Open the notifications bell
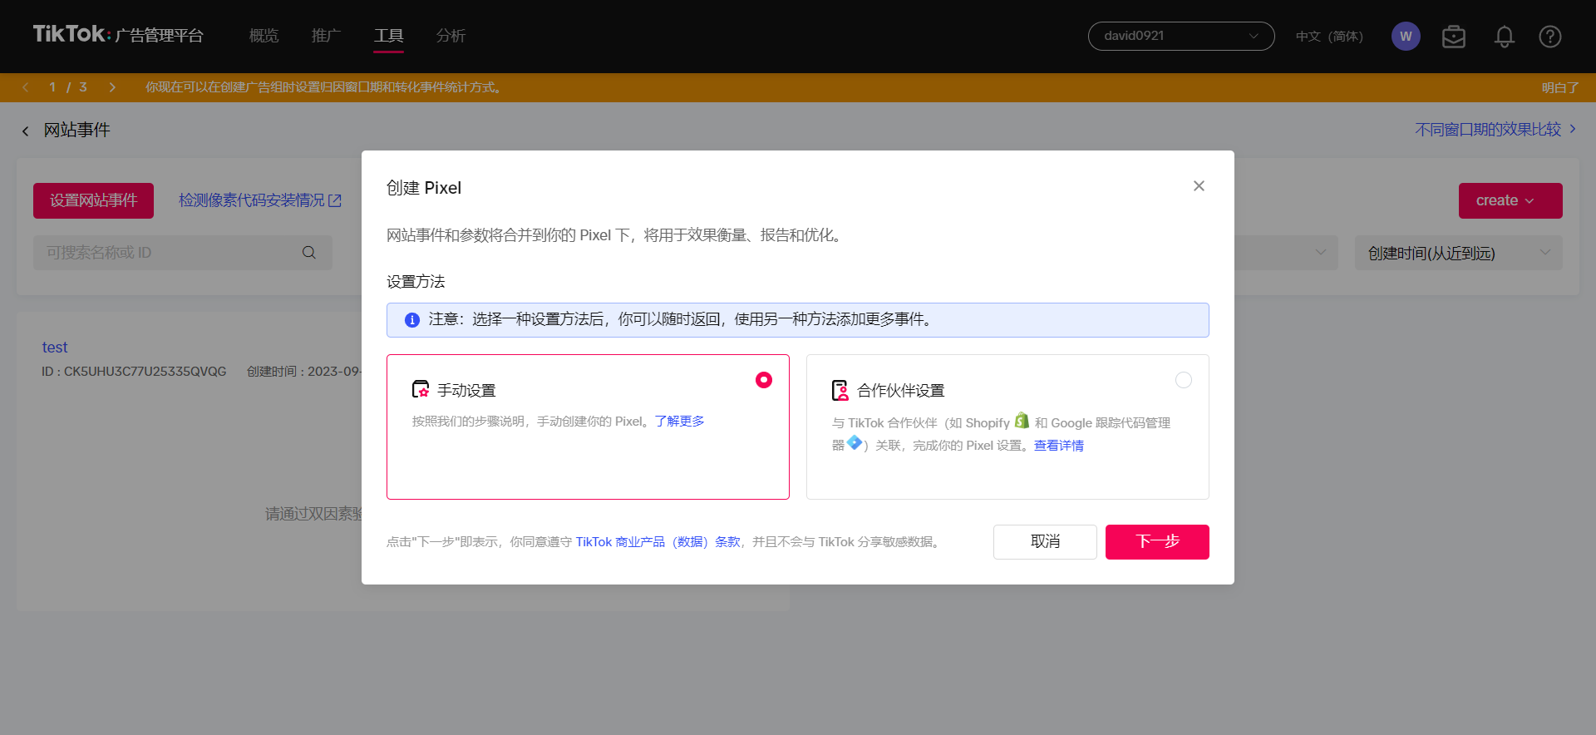This screenshot has width=1596, height=735. (1504, 37)
